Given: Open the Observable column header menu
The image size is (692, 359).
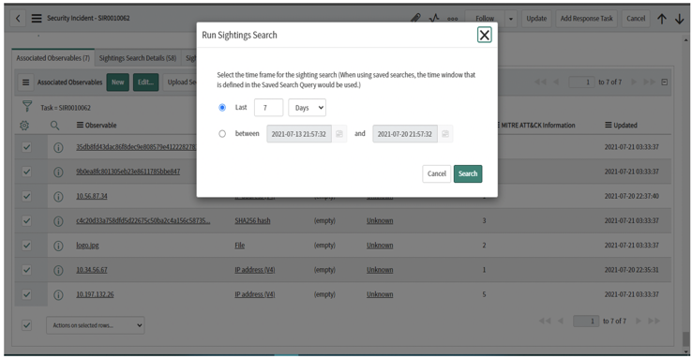Looking at the screenshot, I should point(80,126).
